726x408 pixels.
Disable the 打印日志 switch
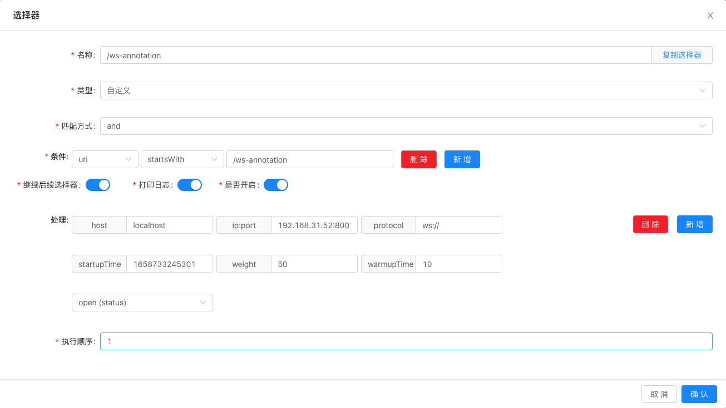190,185
